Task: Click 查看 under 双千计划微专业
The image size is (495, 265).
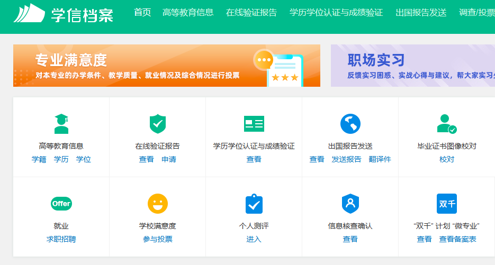Action: [424, 239]
